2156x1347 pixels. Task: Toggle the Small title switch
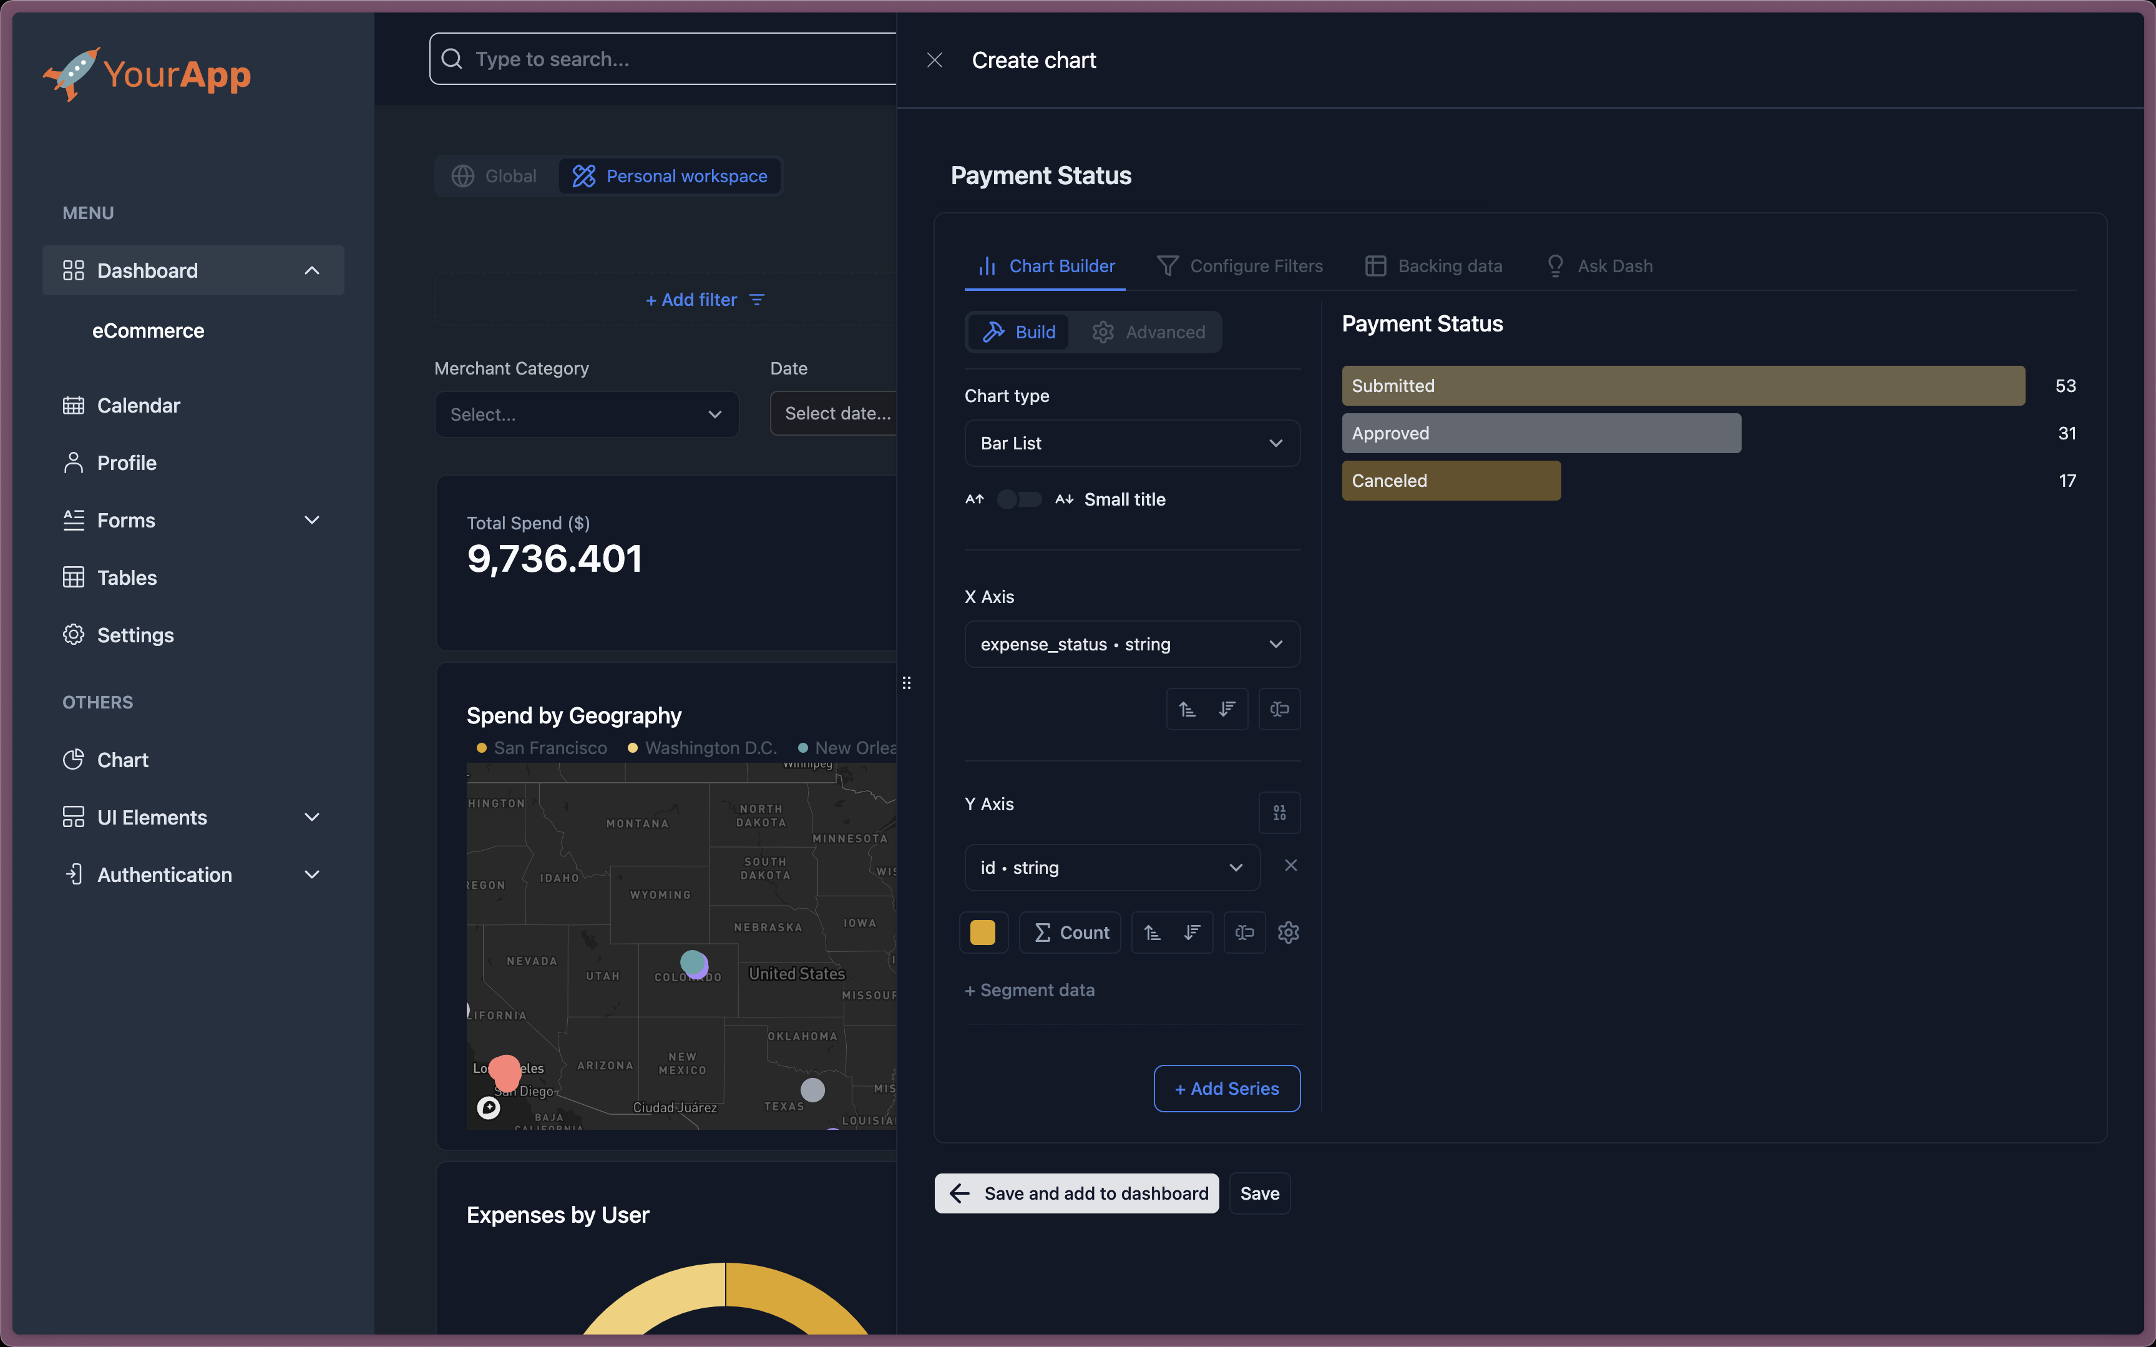click(x=1019, y=500)
